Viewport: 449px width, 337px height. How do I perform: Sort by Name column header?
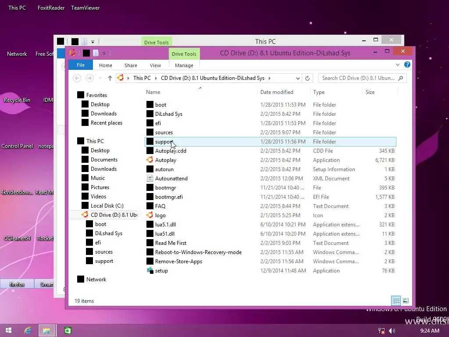point(153,92)
